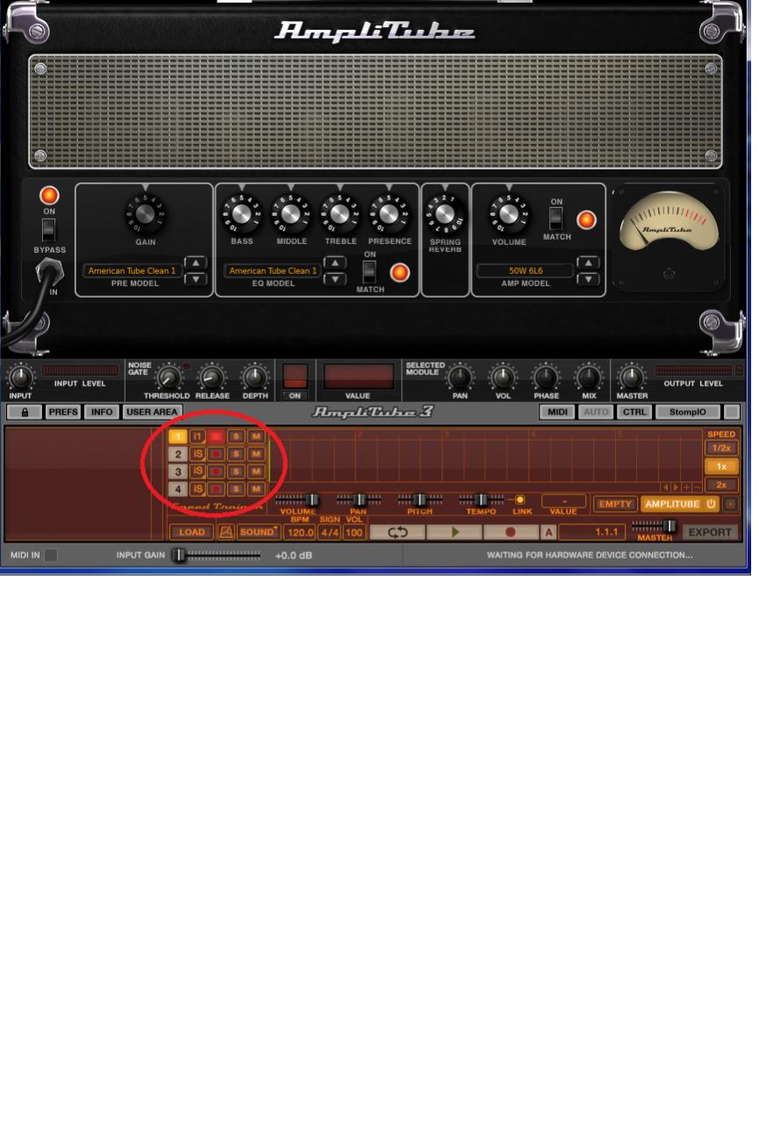This screenshot has width=759, height=1122.
Task: Start playback with the play button
Action: (455, 532)
